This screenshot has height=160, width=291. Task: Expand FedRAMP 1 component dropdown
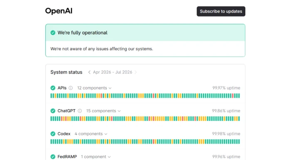tap(96, 157)
